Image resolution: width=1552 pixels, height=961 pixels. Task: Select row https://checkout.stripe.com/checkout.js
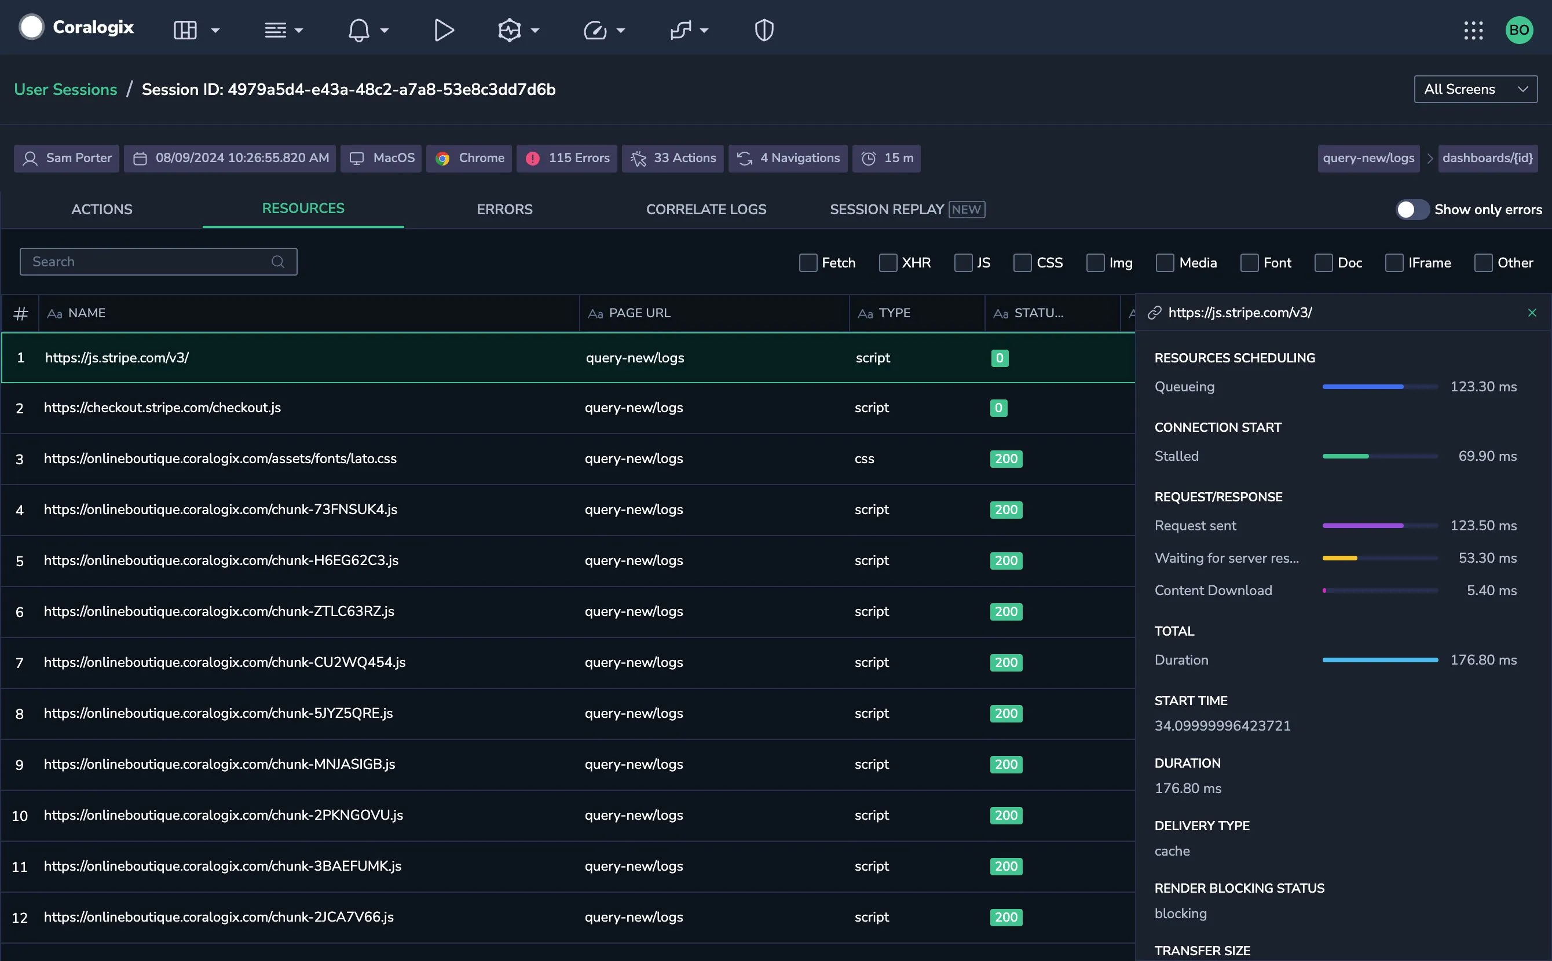click(x=568, y=408)
